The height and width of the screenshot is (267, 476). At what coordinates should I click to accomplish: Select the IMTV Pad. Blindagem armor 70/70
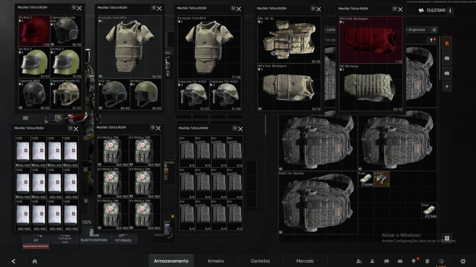tap(289, 87)
